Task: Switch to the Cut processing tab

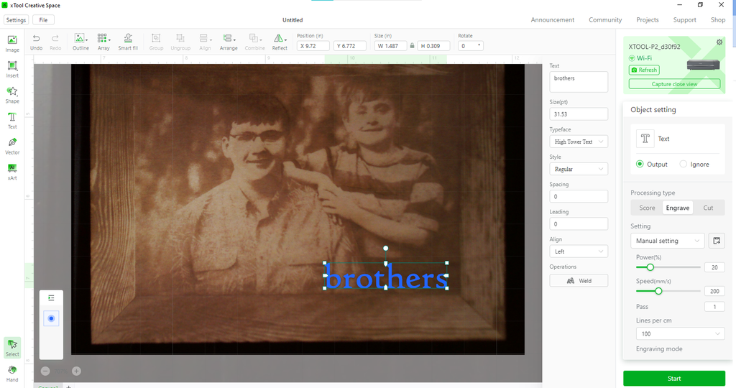Action: (708, 208)
